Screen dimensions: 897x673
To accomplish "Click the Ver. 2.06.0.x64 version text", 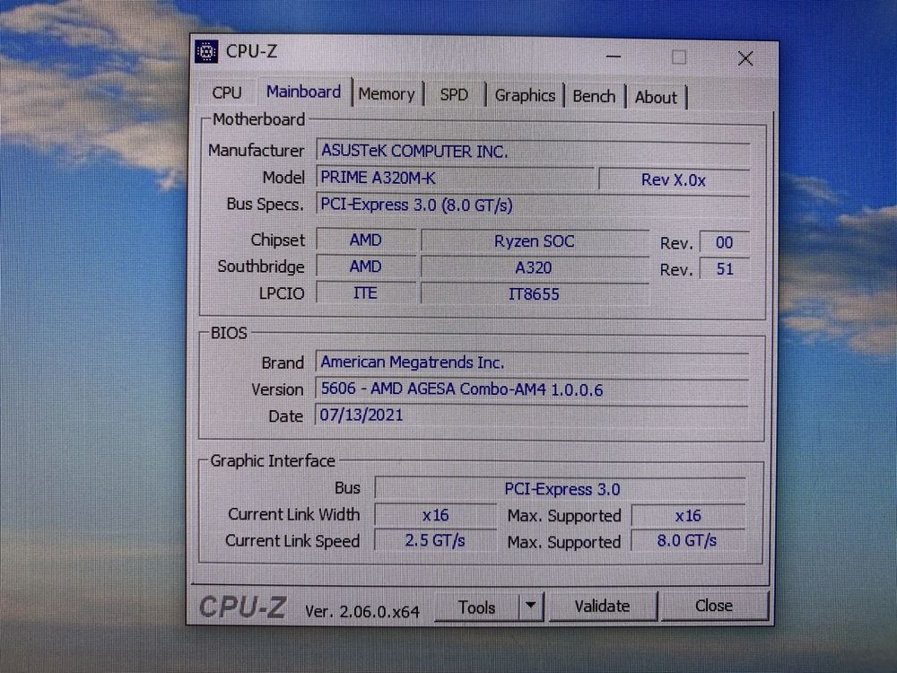I will (x=362, y=611).
